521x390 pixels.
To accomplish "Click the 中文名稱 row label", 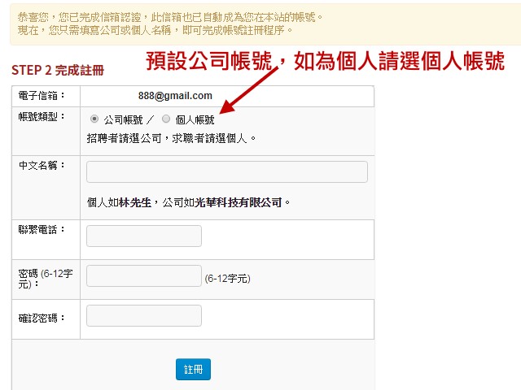I will [x=42, y=166].
